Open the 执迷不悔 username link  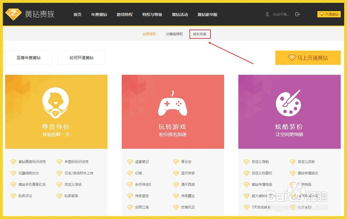click(281, 14)
